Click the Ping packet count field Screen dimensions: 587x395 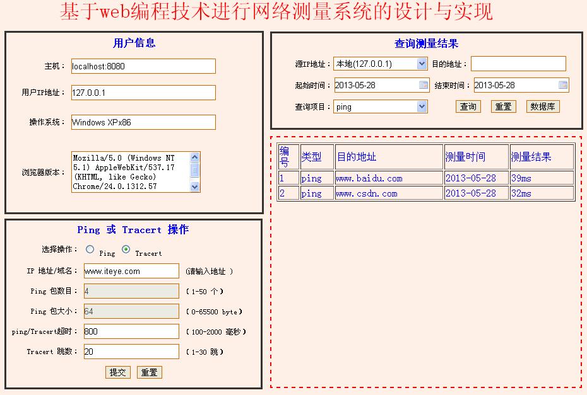point(131,291)
